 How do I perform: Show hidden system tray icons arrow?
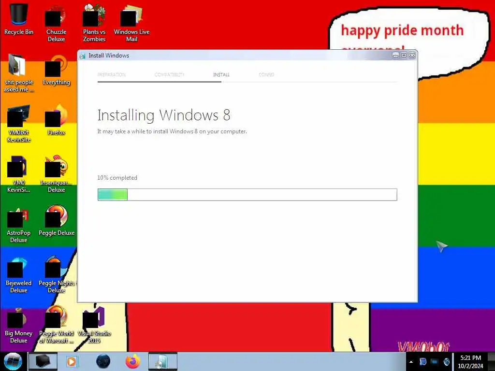click(411, 362)
